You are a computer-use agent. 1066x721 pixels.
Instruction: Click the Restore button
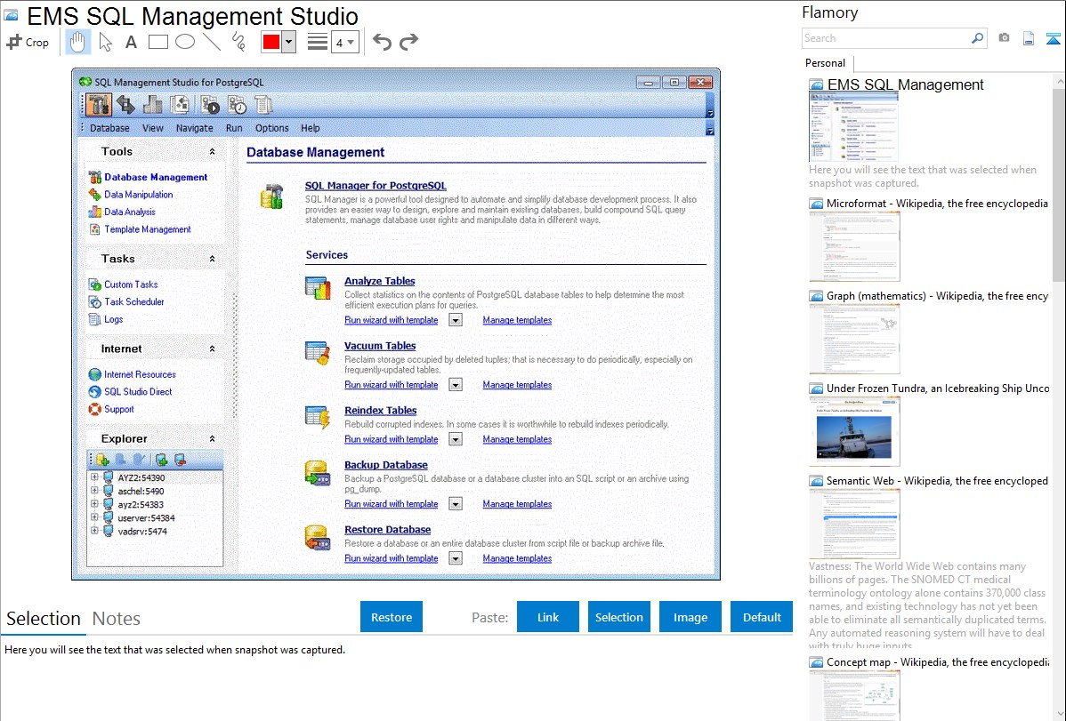pyautogui.click(x=392, y=617)
